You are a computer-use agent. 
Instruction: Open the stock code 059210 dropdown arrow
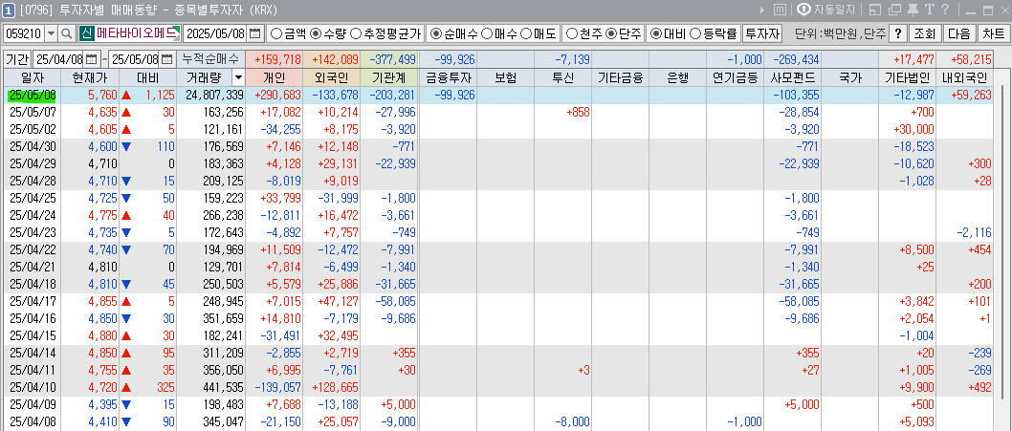click(52, 33)
